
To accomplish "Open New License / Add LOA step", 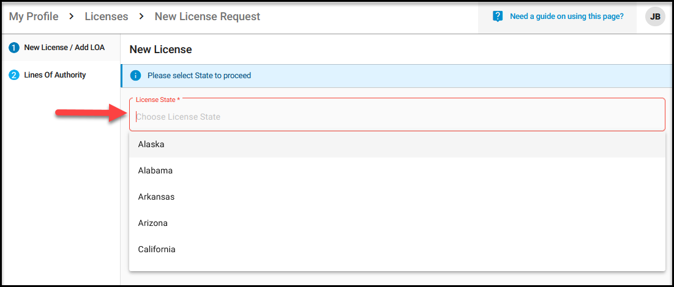I will [64, 48].
